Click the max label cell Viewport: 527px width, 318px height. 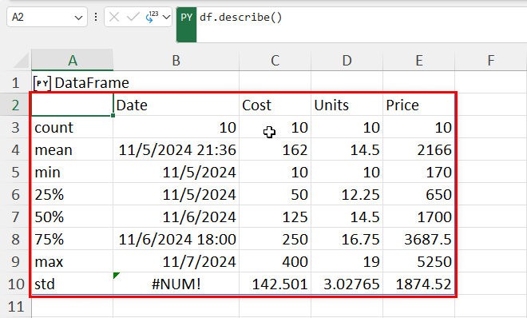(x=72, y=261)
